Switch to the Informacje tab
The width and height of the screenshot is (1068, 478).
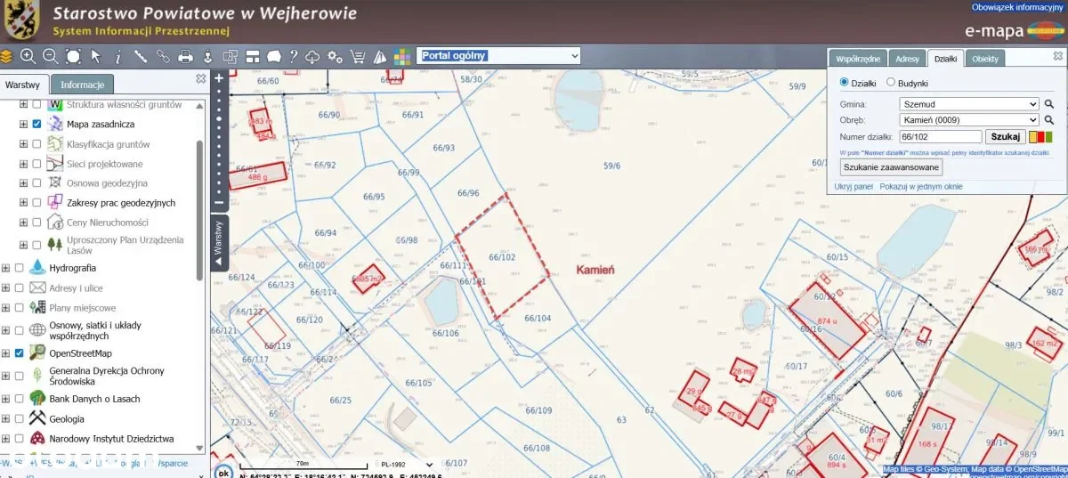tap(83, 85)
